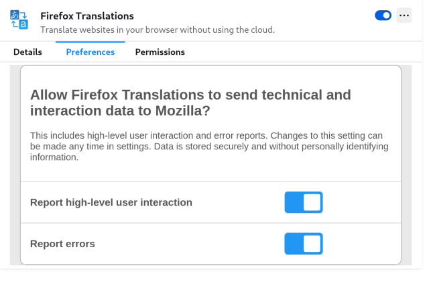Select the Preferences tab
The height and width of the screenshot is (286, 429).
tap(90, 52)
